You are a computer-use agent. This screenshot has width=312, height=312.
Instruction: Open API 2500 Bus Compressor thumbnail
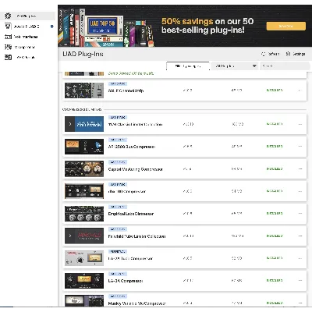point(84,147)
